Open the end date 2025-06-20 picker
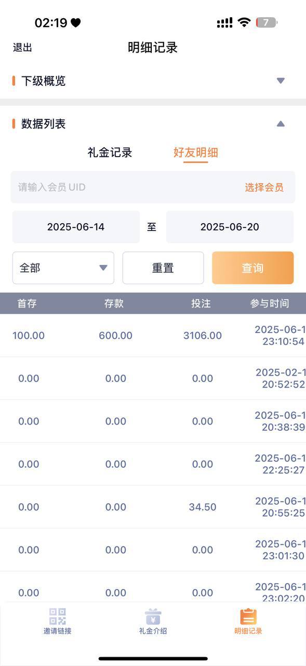Image resolution: width=306 pixels, height=666 pixels. [230, 227]
